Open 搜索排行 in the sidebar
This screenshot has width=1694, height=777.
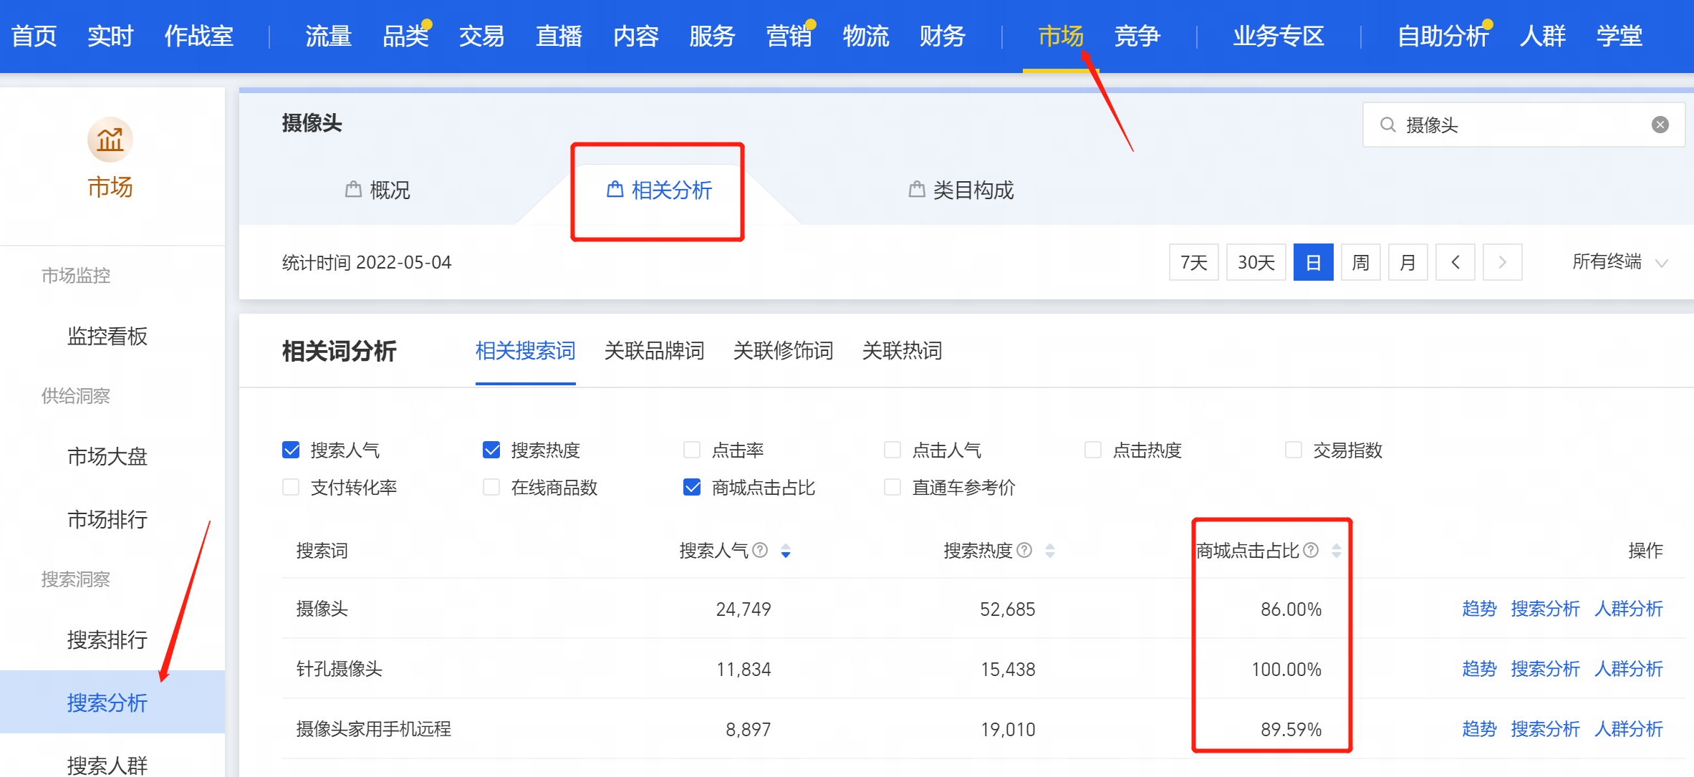[107, 640]
